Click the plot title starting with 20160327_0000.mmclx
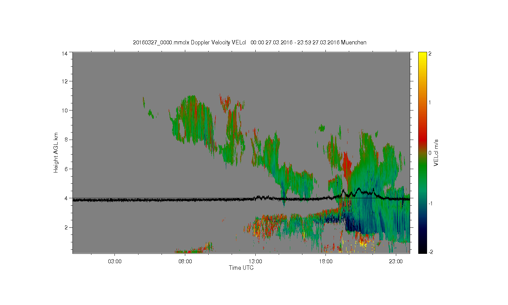The height and width of the screenshot is (305, 508). [250, 43]
